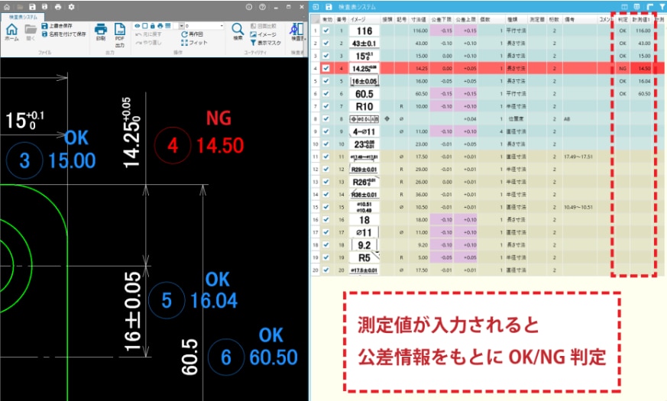This screenshot has width=667, height=401.
Task: Click Save As (名前を付けて保存) button
Action: click(64, 34)
